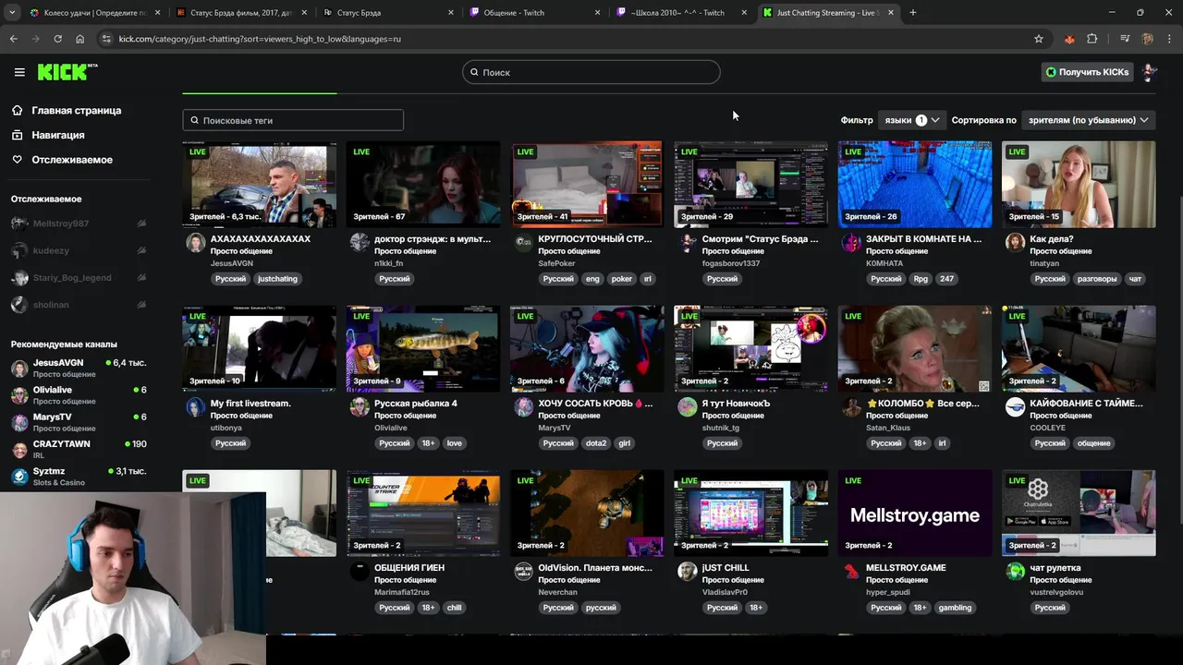Open followed channel kudeezy
The width and height of the screenshot is (1183, 665).
(x=79, y=250)
